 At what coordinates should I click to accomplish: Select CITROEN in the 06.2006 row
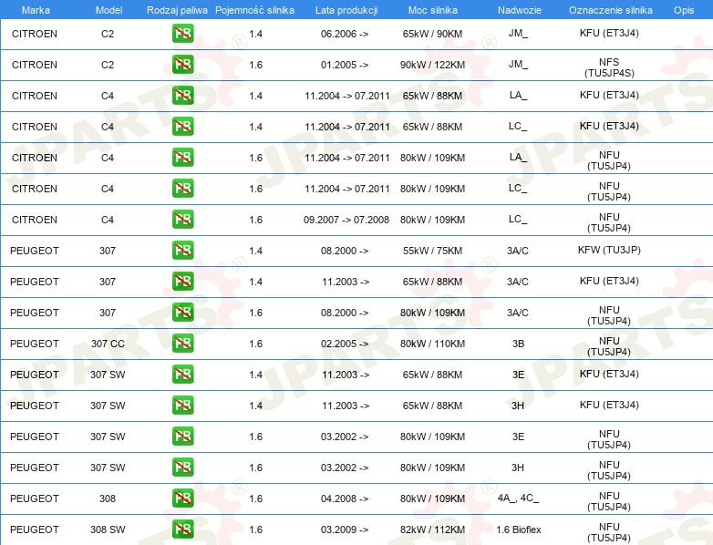(x=35, y=34)
